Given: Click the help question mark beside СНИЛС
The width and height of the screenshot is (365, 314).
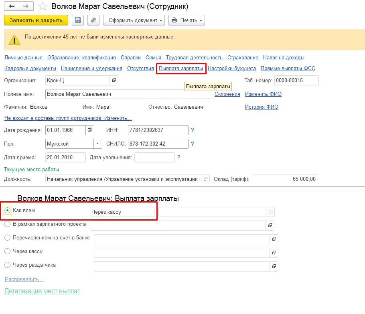Looking at the screenshot, I should 192,144.
